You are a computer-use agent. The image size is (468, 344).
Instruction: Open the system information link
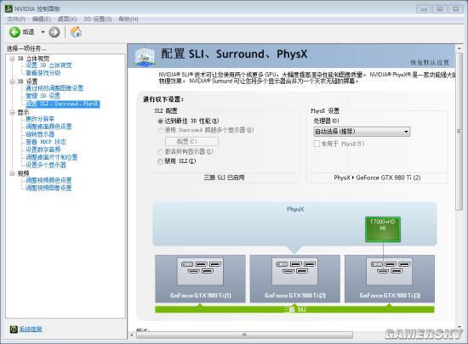click(x=31, y=329)
